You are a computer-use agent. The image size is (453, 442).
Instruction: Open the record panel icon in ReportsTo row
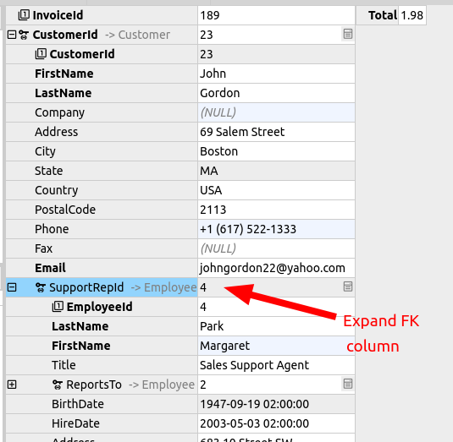pos(347,384)
